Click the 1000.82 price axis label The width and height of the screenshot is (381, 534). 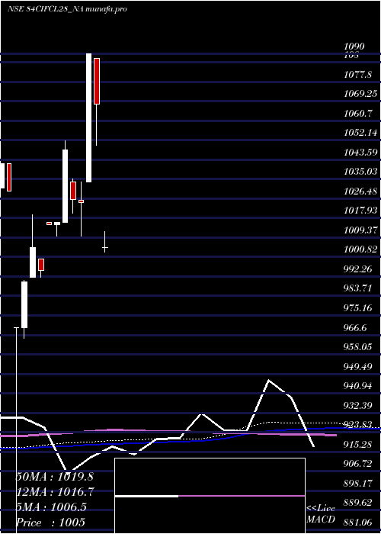(360, 249)
